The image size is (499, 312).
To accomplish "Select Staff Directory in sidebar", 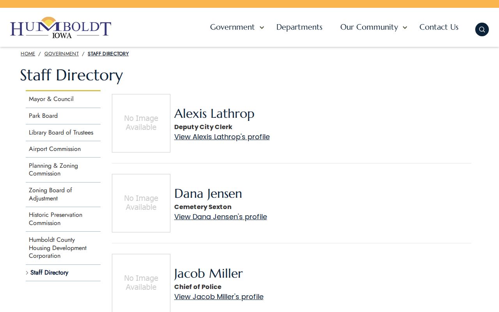I will pyautogui.click(x=63, y=273).
